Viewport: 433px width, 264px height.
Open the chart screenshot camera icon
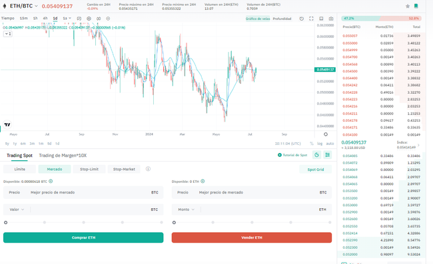coord(331,19)
